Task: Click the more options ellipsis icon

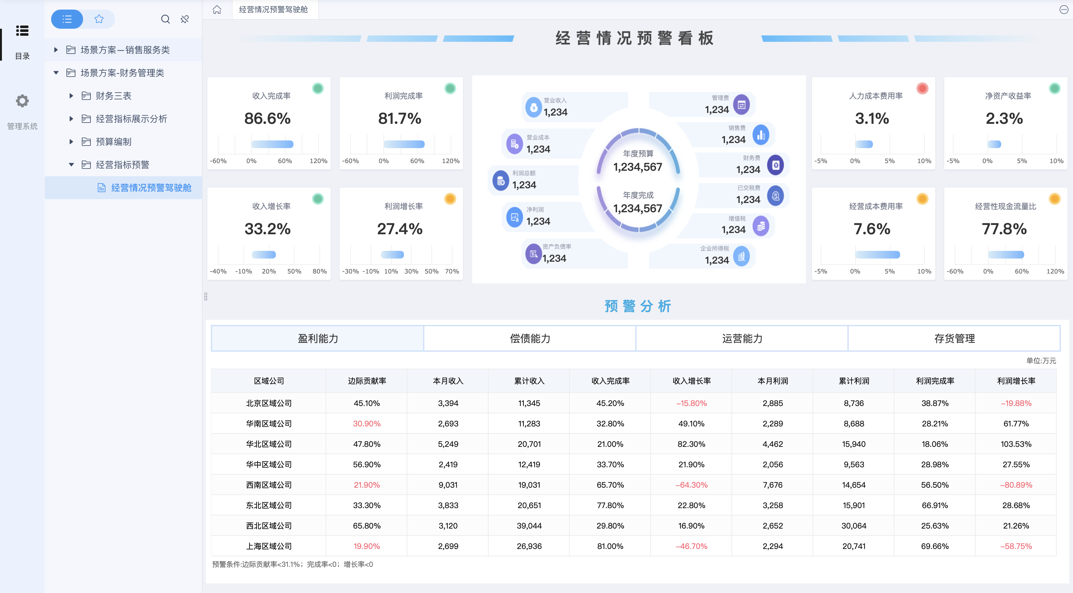Action: [x=1063, y=10]
